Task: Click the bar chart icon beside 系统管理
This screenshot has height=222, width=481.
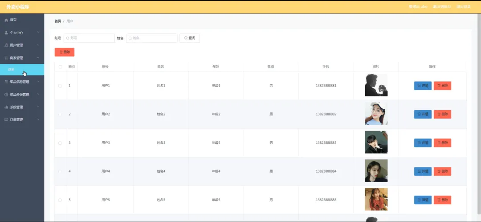Action: point(6,107)
